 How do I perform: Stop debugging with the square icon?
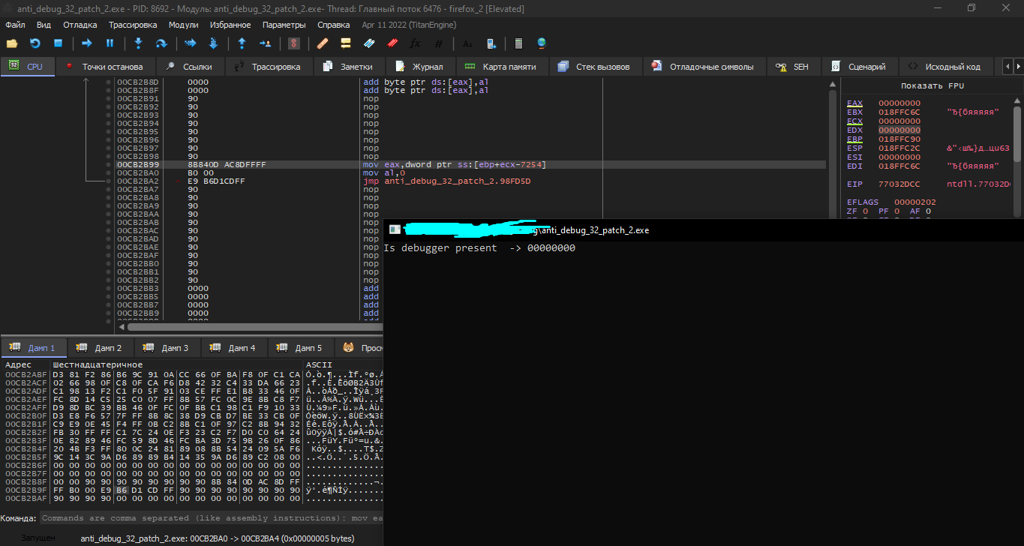click(58, 43)
